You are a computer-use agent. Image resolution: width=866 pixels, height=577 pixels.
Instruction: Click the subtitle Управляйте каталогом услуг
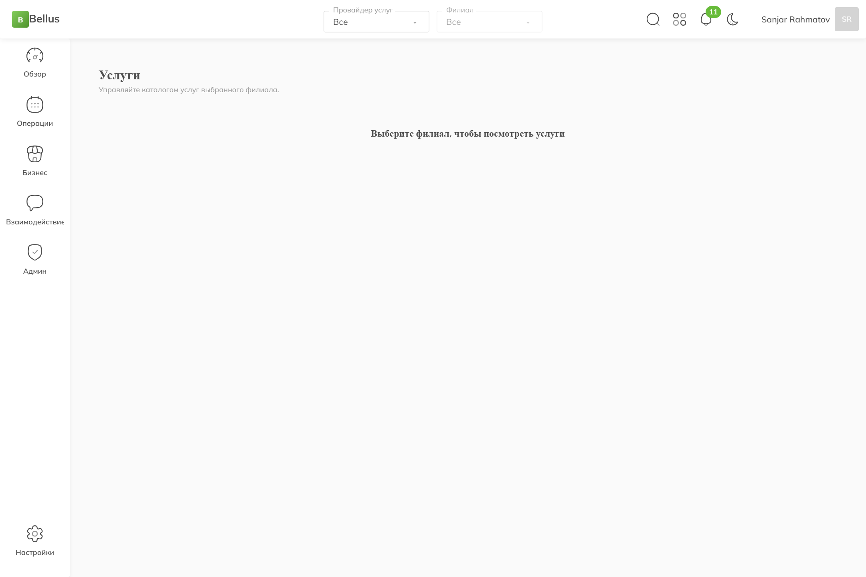[x=189, y=90]
